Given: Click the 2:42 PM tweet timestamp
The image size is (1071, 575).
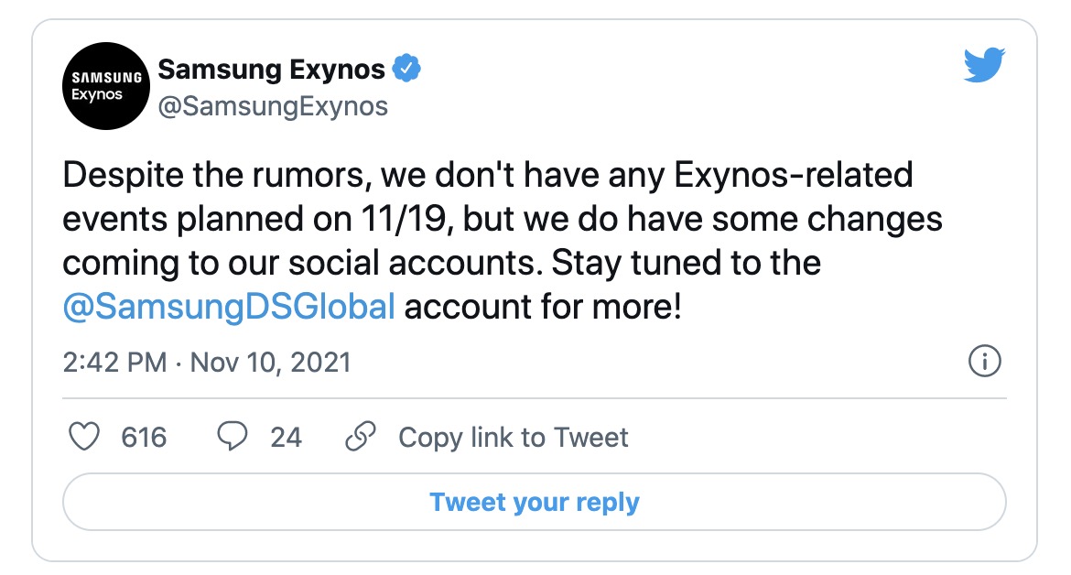Looking at the screenshot, I should [x=114, y=362].
